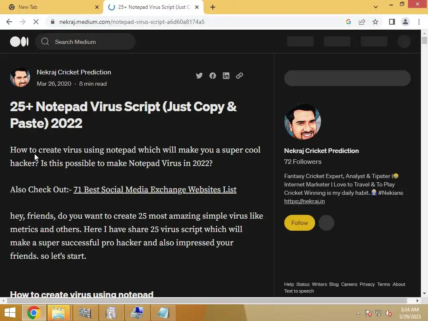The width and height of the screenshot is (428, 321).
Task: Open the Chrome profile icon
Action: [405, 22]
